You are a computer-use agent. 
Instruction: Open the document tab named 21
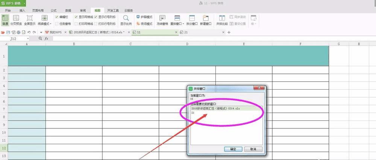(x=186, y=32)
